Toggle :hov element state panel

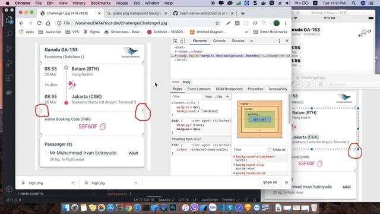pyautogui.click(x=208, y=96)
